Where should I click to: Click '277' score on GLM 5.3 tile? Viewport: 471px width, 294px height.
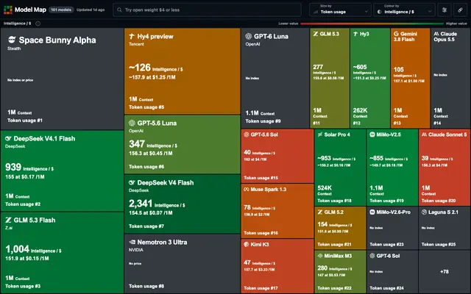(318, 67)
